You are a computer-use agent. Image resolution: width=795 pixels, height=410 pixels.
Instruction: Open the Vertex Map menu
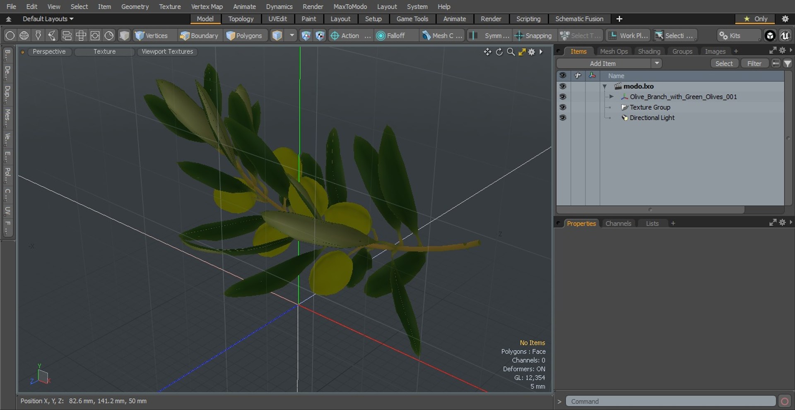click(x=207, y=7)
